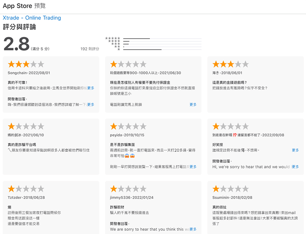Expand Songchain review with 更多 link
The image size is (306, 234).
91,88
